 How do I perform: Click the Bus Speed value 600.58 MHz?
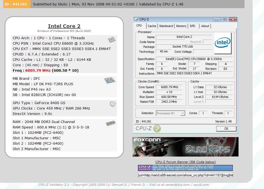169,97
